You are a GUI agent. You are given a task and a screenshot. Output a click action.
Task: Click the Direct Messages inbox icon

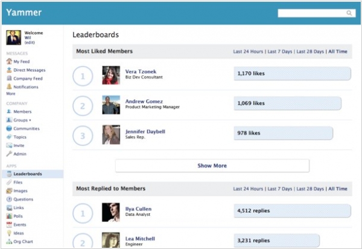9,70
